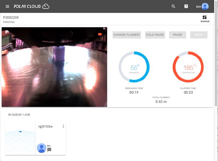Click the total filament value 0.62 m
218x161 pixels.
point(161,102)
